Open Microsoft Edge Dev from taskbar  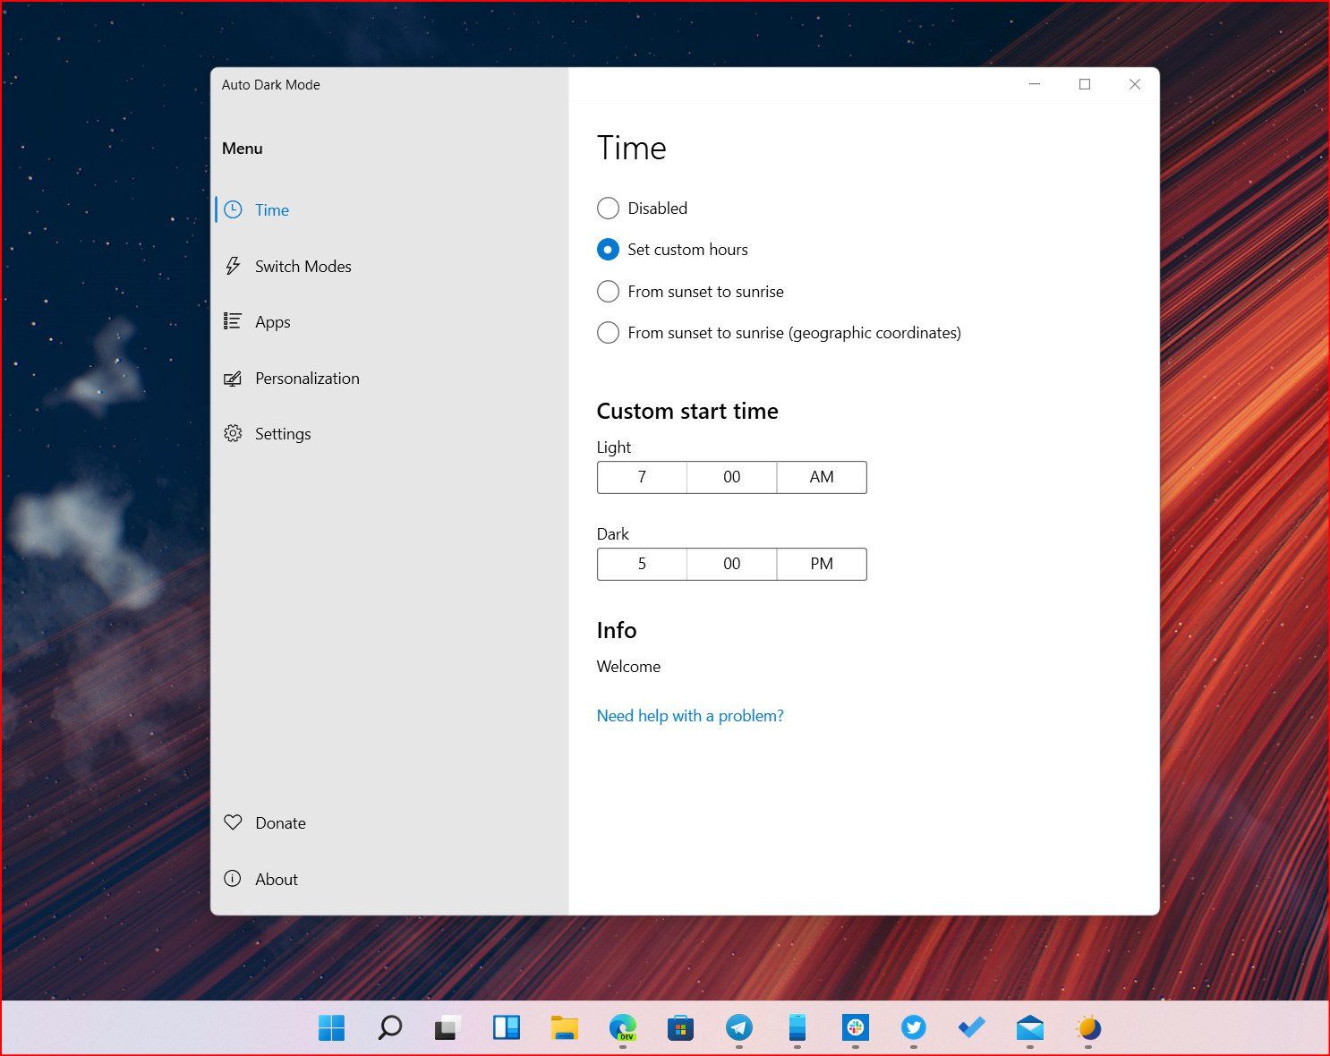click(x=623, y=1027)
